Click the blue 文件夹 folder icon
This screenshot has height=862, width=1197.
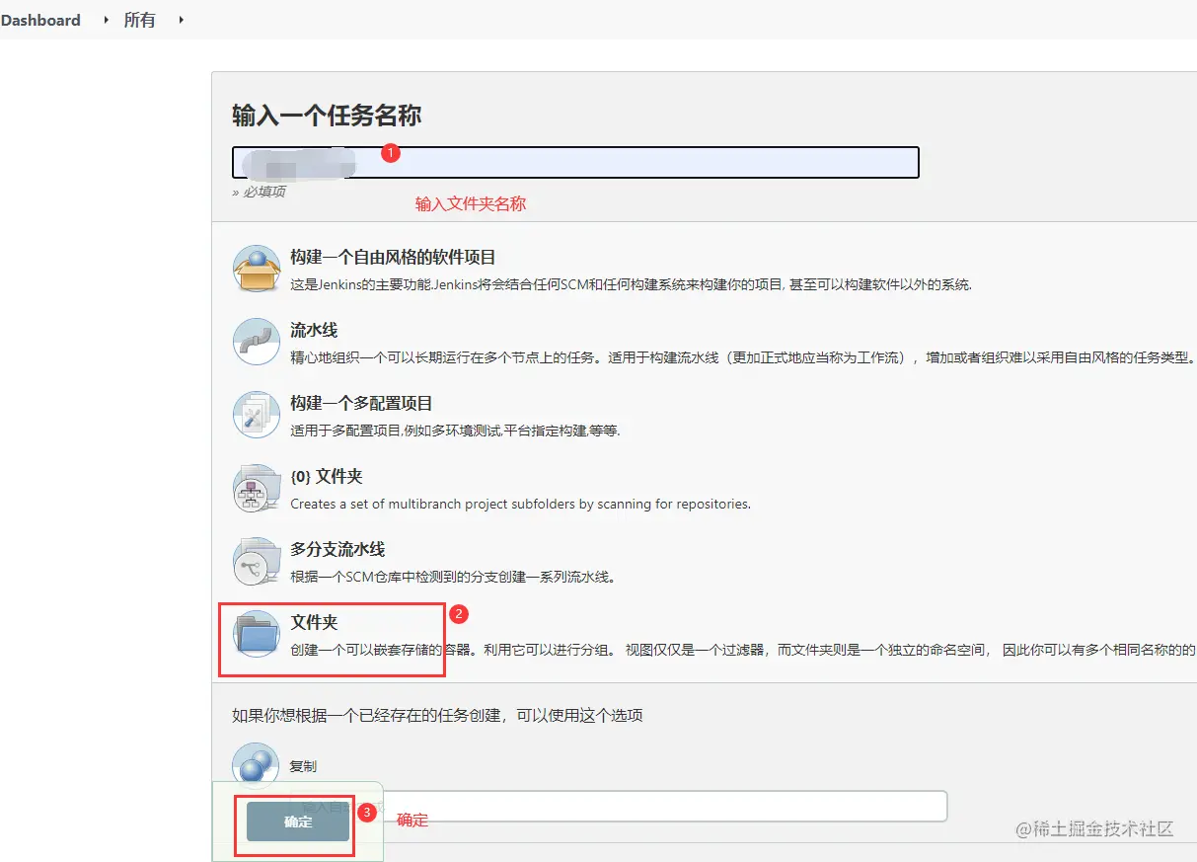point(256,634)
